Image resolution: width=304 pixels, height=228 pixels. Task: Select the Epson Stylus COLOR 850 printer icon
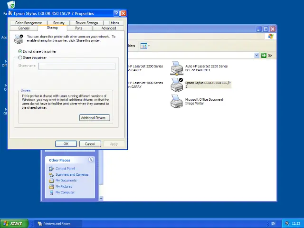point(177,85)
